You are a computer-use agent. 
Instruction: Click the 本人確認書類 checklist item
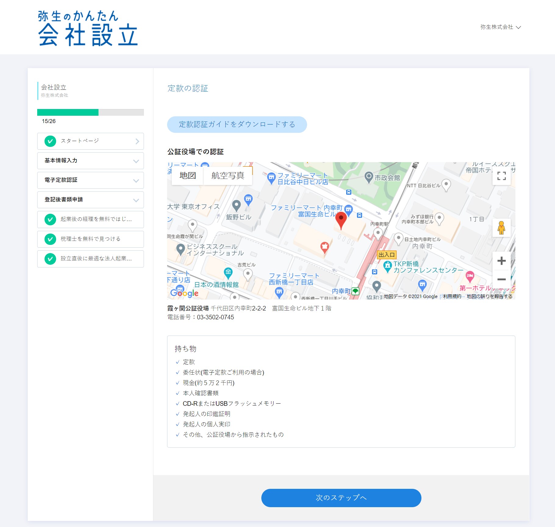201,393
